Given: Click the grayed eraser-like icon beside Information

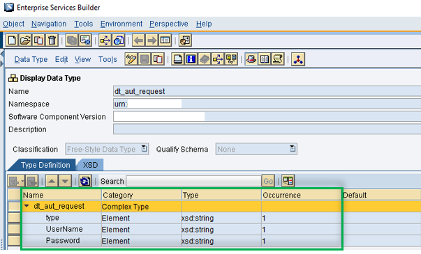Looking at the screenshot, I should point(205,59).
